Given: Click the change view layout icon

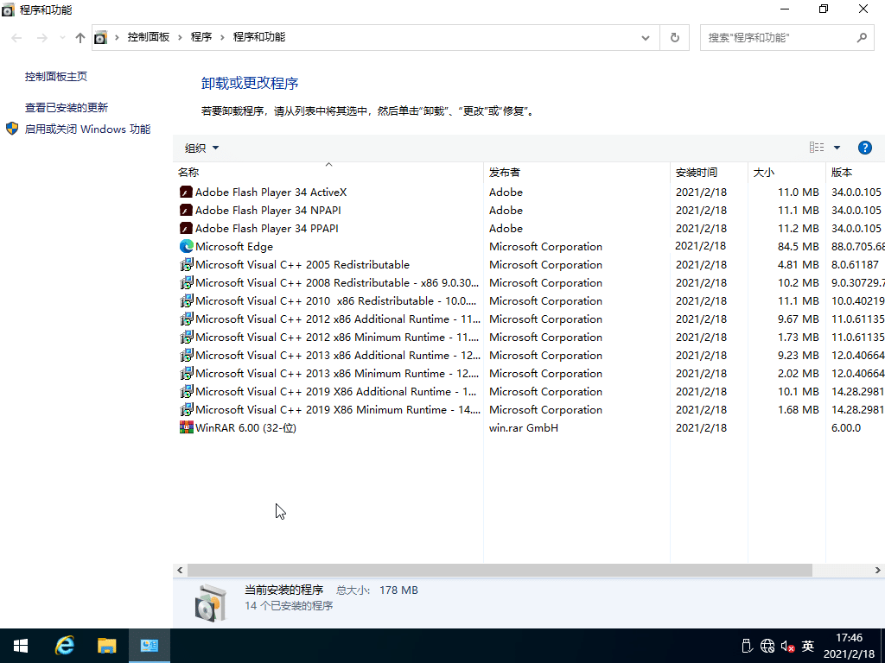Looking at the screenshot, I should (x=815, y=147).
